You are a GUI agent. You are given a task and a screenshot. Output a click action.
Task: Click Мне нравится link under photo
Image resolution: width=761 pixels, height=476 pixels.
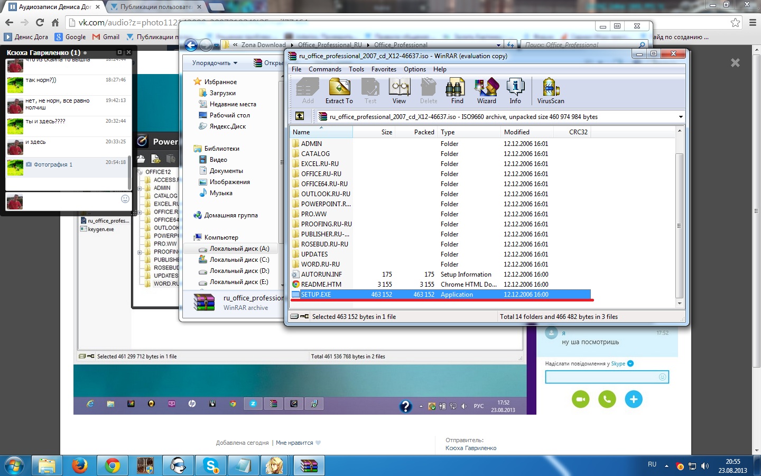294,443
